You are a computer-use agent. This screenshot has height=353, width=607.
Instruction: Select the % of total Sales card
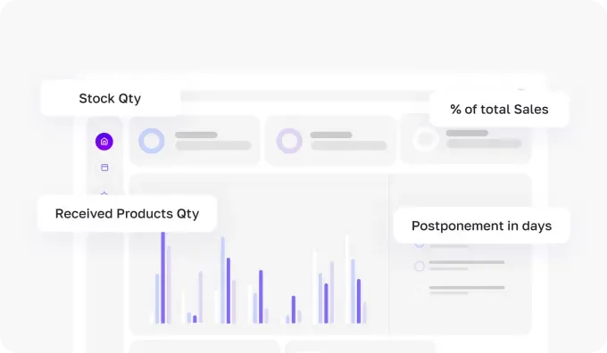pos(499,110)
